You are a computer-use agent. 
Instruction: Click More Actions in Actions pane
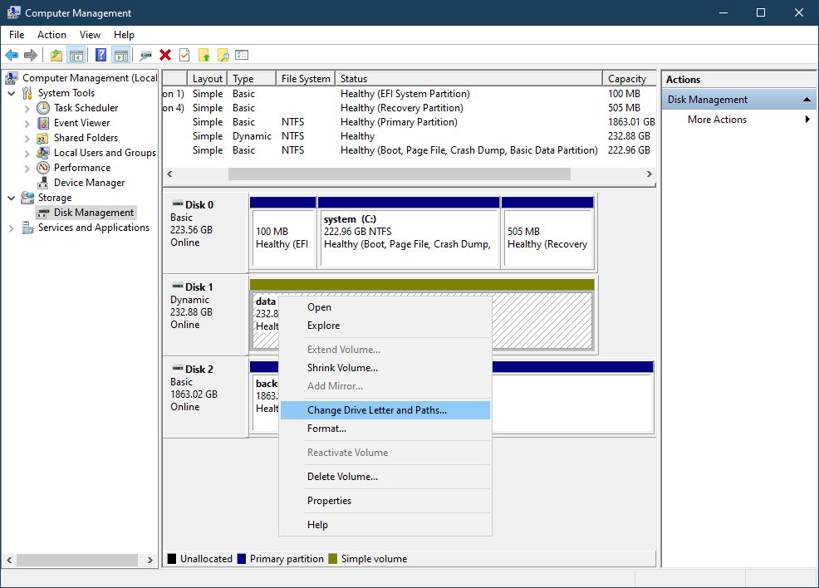tap(717, 120)
